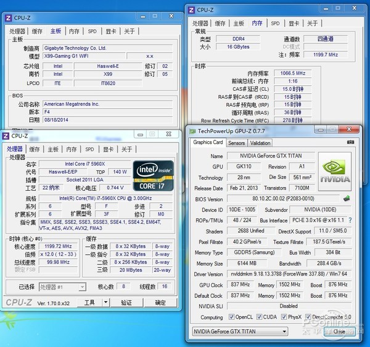Image resolution: width=370 pixels, height=347 pixels.
Task: Click the Name field NVIDIA GeForce GTX TITAN
Action: point(271,156)
